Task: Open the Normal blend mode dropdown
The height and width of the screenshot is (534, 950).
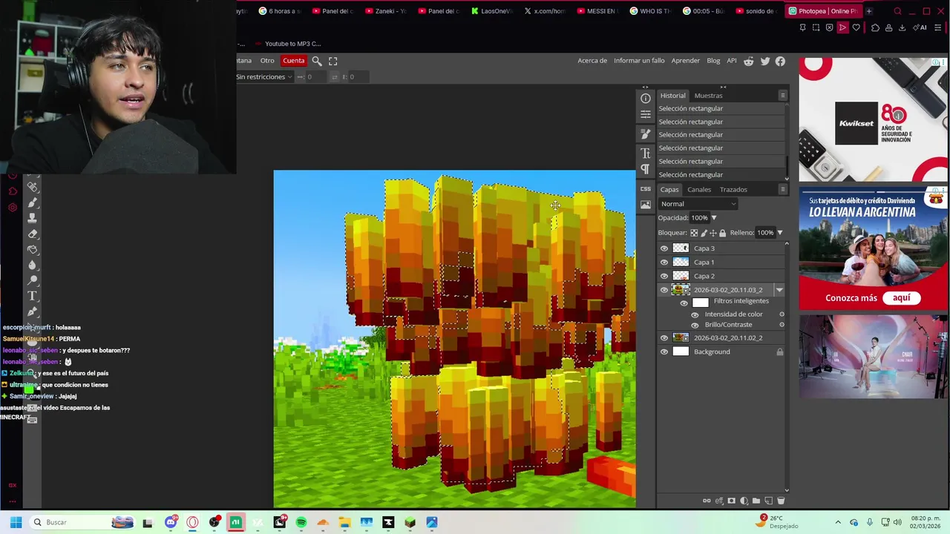Action: [x=698, y=204]
